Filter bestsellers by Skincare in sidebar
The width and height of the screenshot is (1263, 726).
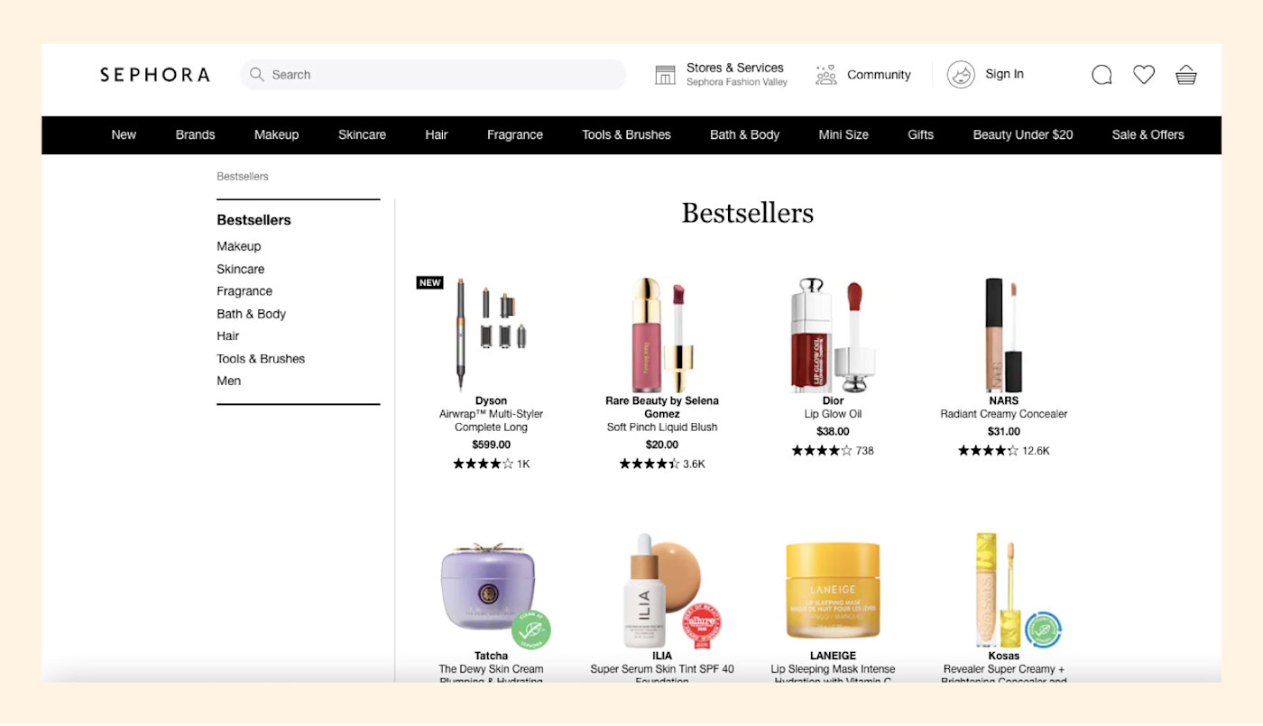[x=241, y=269]
